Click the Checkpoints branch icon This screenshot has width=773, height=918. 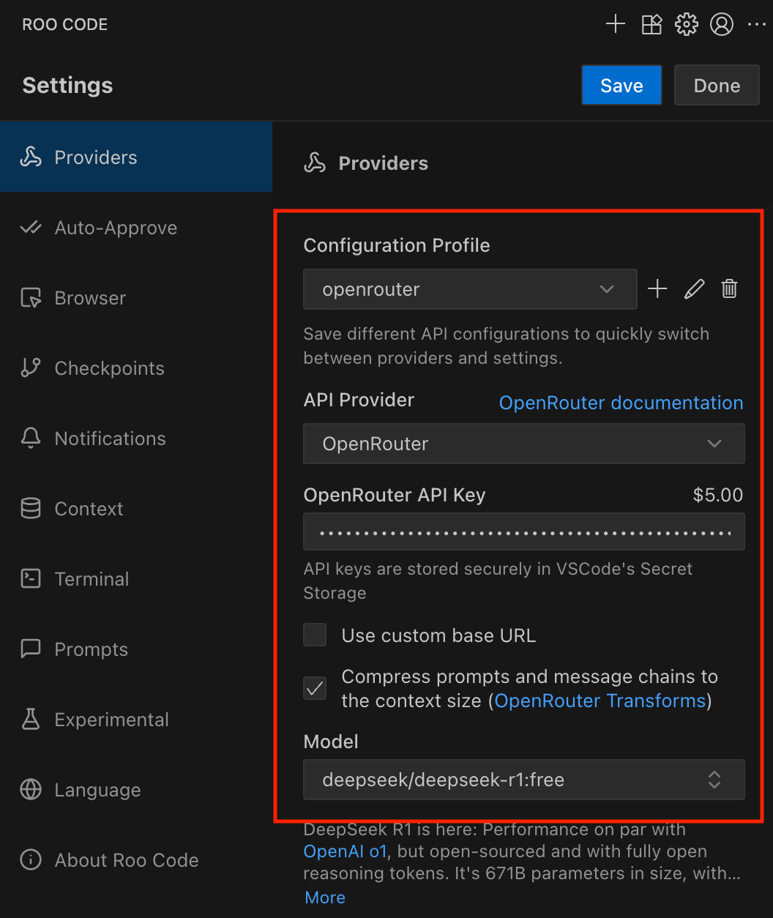(31, 367)
